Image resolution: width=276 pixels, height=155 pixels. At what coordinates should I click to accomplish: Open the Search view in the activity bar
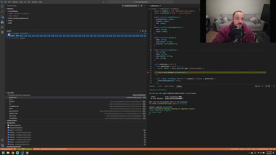click(x=2, y=12)
